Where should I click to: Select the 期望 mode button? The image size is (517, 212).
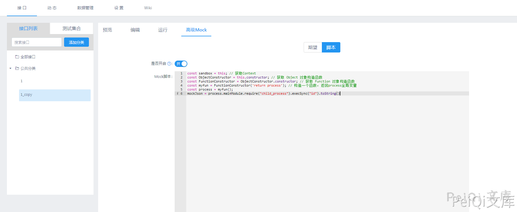pos(313,47)
